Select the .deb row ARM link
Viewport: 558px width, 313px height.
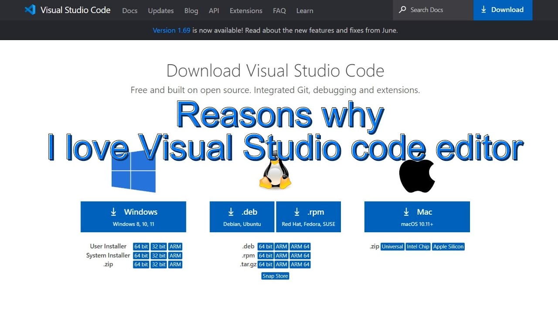[282, 246]
